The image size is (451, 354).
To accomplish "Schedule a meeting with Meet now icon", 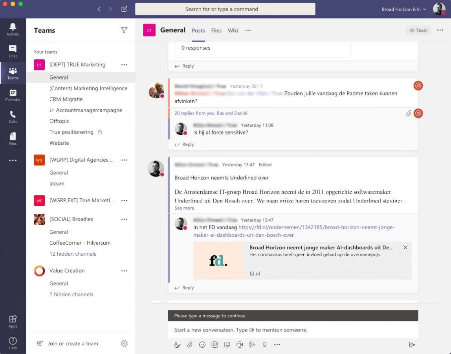I will (x=240, y=345).
